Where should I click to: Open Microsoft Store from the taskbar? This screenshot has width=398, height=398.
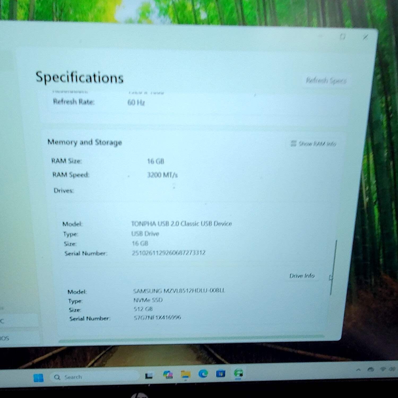tap(221, 374)
